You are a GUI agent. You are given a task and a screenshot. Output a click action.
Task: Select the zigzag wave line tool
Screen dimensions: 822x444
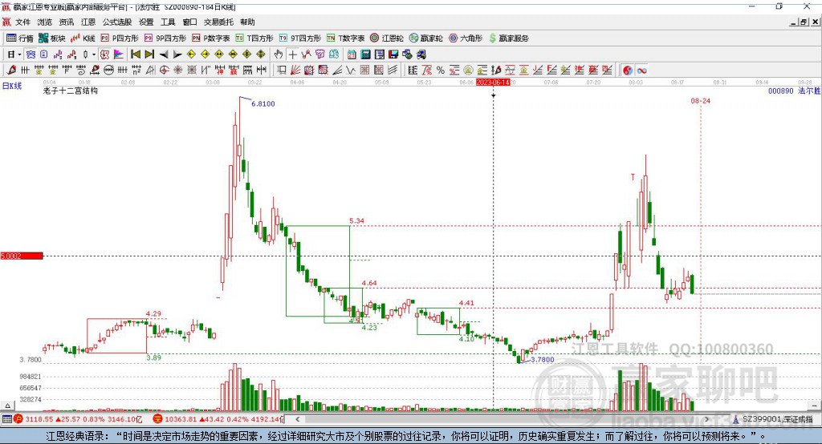[x=351, y=71]
